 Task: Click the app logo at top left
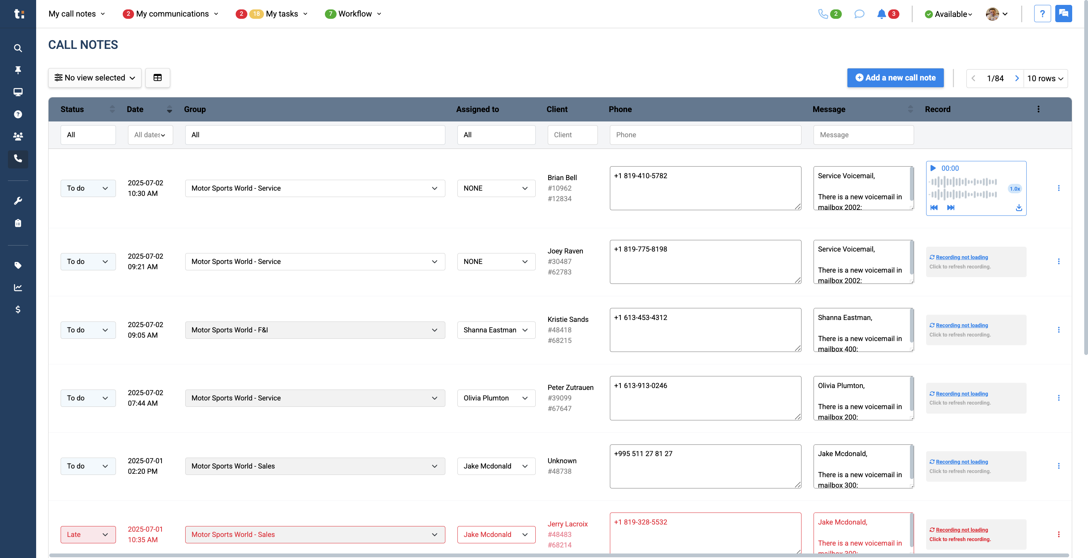(19, 14)
